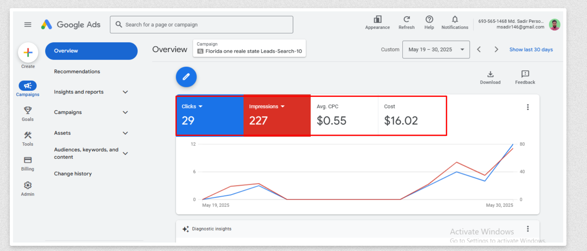Image resolution: width=587 pixels, height=251 pixels.
Task: Go to next date range
Action: [x=496, y=49]
